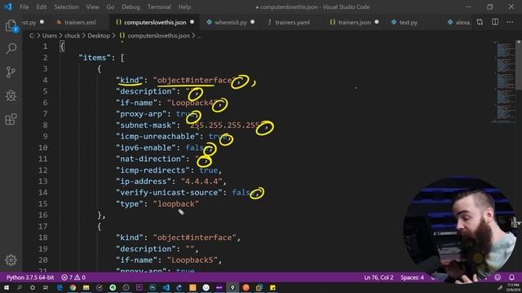Screen dimensions: 522x293
Task: Click "verify-unicast-source" key on line 14
Action: [x=169, y=193]
